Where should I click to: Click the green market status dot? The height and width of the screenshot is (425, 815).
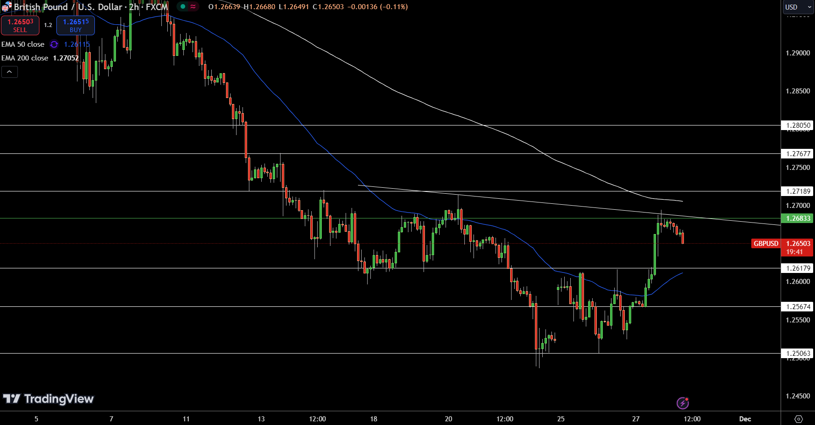183,7
